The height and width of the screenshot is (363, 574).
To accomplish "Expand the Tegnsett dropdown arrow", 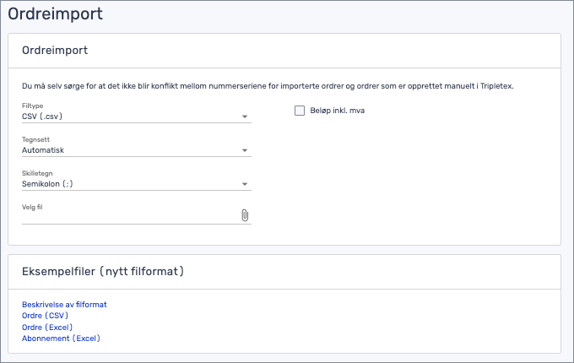I will coord(245,151).
